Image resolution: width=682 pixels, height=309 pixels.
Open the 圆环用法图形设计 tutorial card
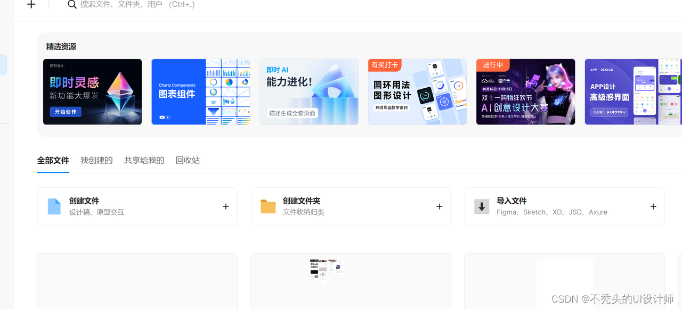tap(417, 91)
